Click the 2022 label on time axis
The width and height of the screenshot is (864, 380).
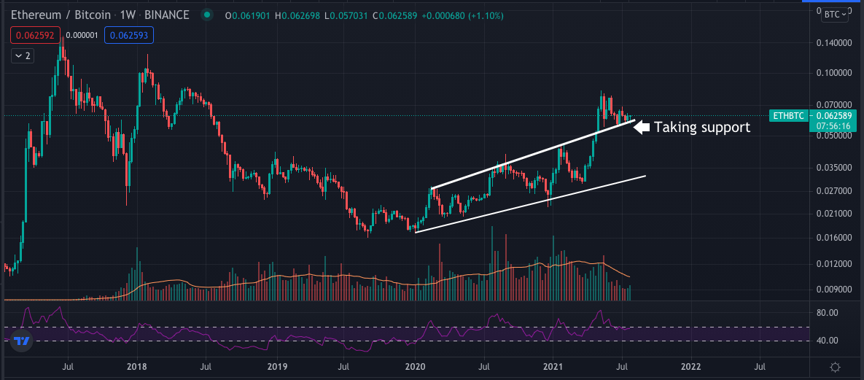coord(691,366)
